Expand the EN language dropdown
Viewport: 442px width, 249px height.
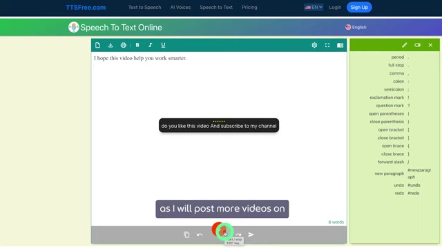tap(314, 8)
